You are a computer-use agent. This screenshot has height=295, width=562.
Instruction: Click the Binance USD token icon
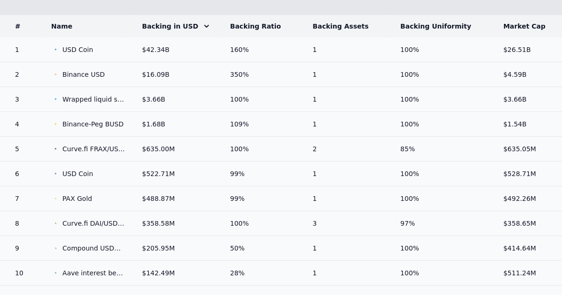[x=55, y=74]
